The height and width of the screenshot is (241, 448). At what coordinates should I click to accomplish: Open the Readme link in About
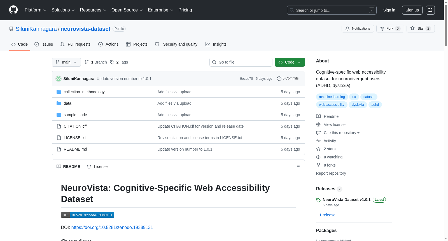coord(327,116)
